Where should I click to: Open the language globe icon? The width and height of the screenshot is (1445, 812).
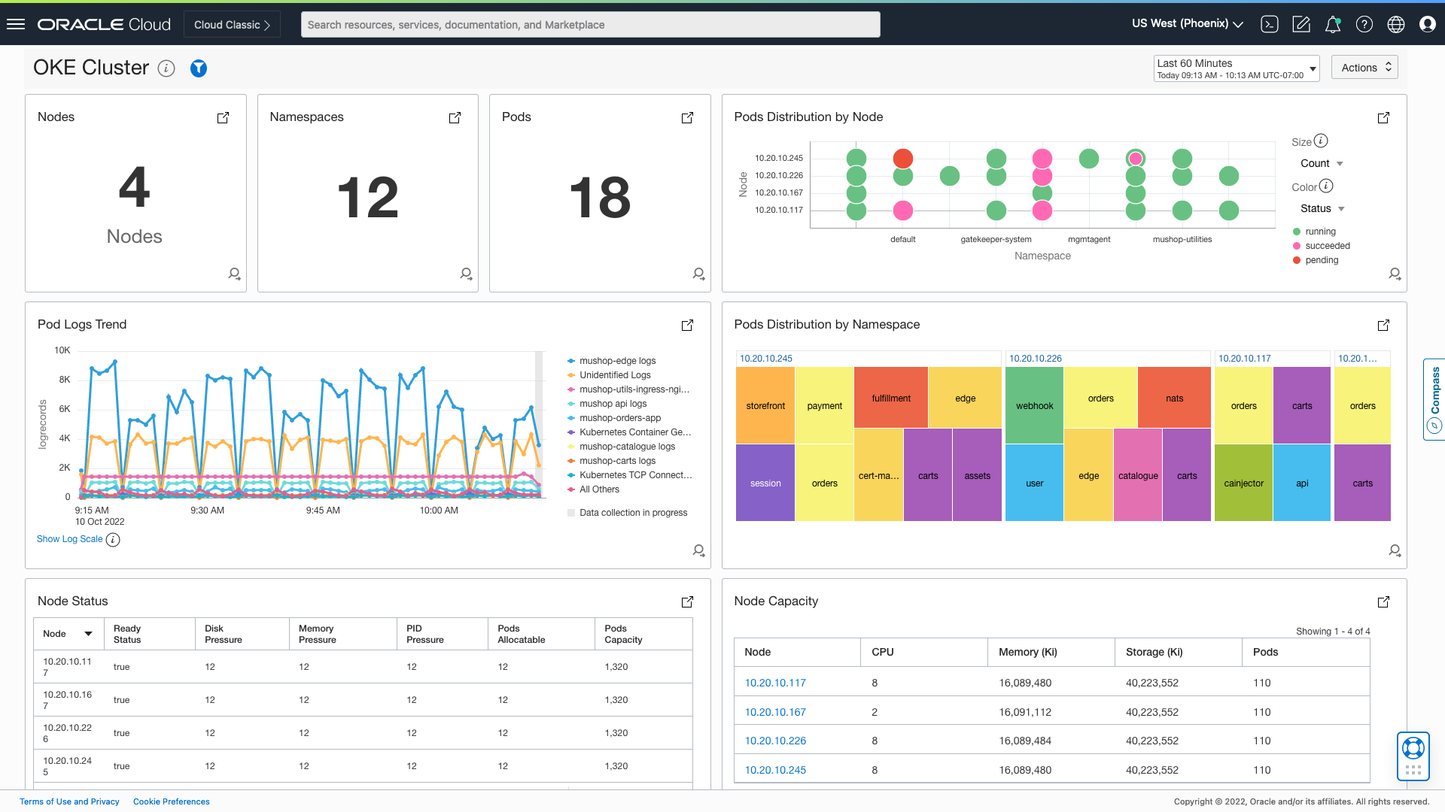[1396, 24]
